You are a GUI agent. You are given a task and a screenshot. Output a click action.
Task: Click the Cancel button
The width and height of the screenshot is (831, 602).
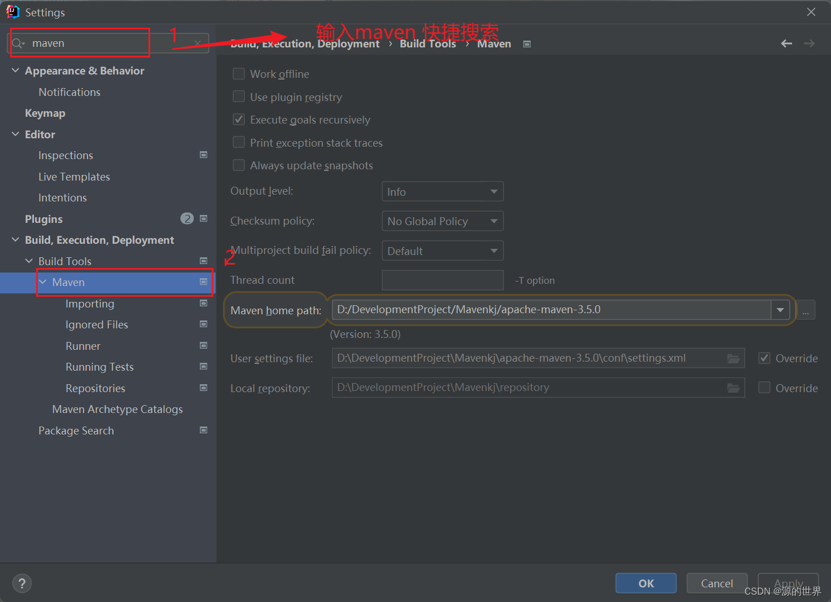click(x=717, y=583)
